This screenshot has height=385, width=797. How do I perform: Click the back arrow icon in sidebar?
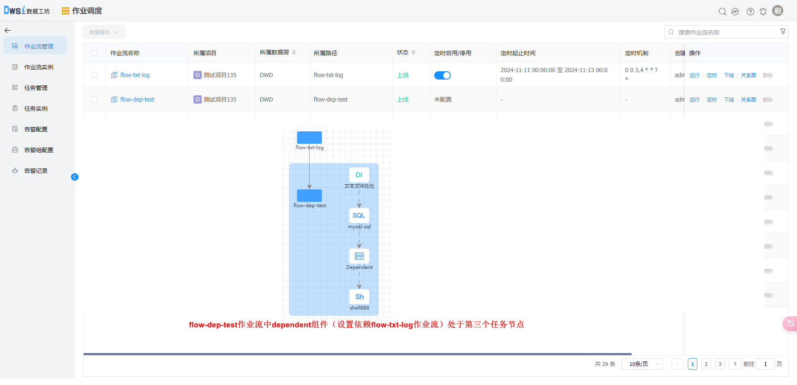click(7, 31)
